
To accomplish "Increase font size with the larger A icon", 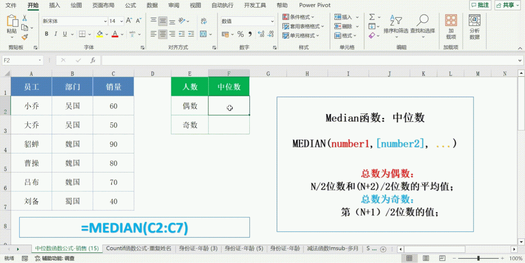I will [129, 20].
